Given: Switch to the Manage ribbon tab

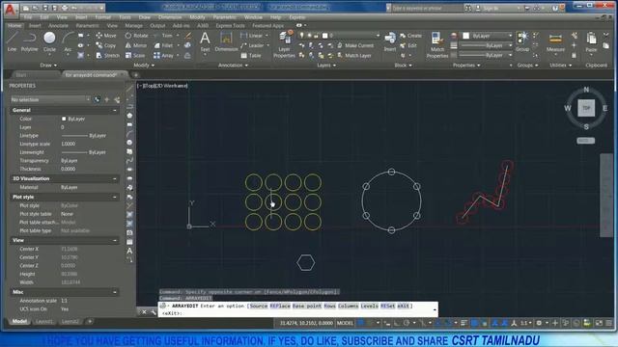Looking at the screenshot, I should pyautogui.click(x=133, y=26).
